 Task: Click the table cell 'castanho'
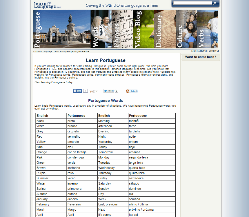pos(82,168)
